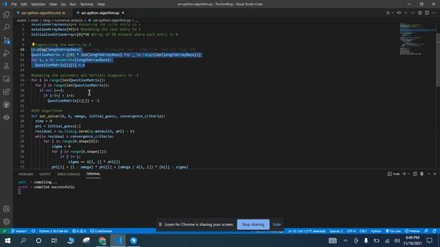Open the Search view in activity bar

click(6, 27)
